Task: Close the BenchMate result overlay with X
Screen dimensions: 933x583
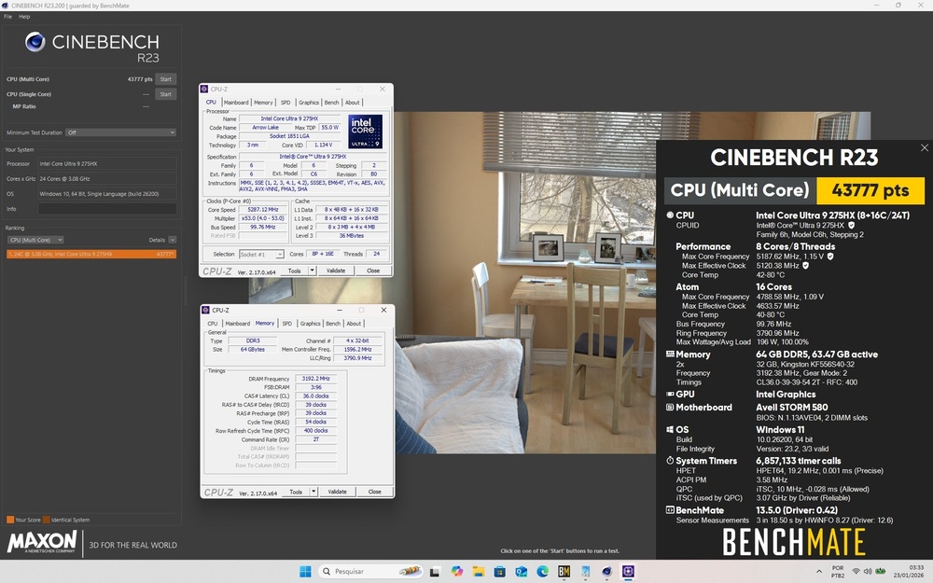Action: tap(925, 147)
